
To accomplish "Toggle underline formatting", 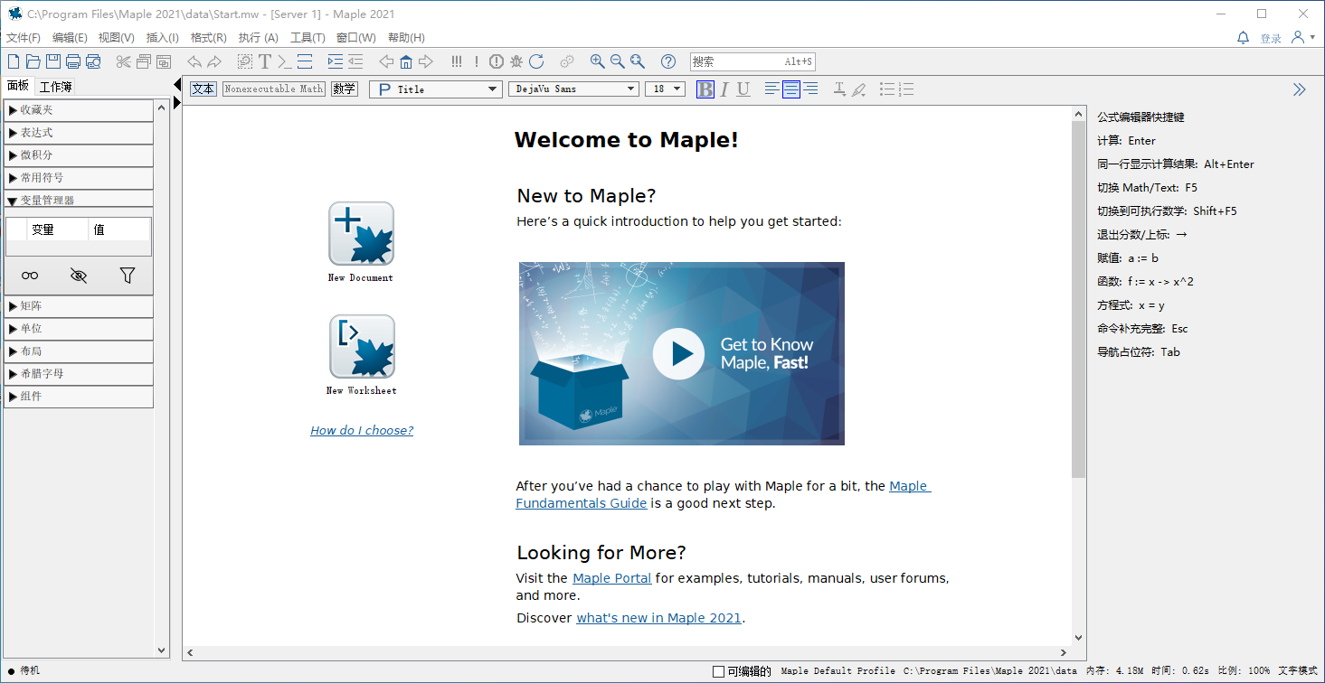I will coord(743,89).
